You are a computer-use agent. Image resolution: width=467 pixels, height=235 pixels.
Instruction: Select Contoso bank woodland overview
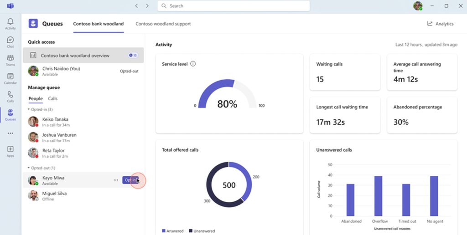point(83,55)
